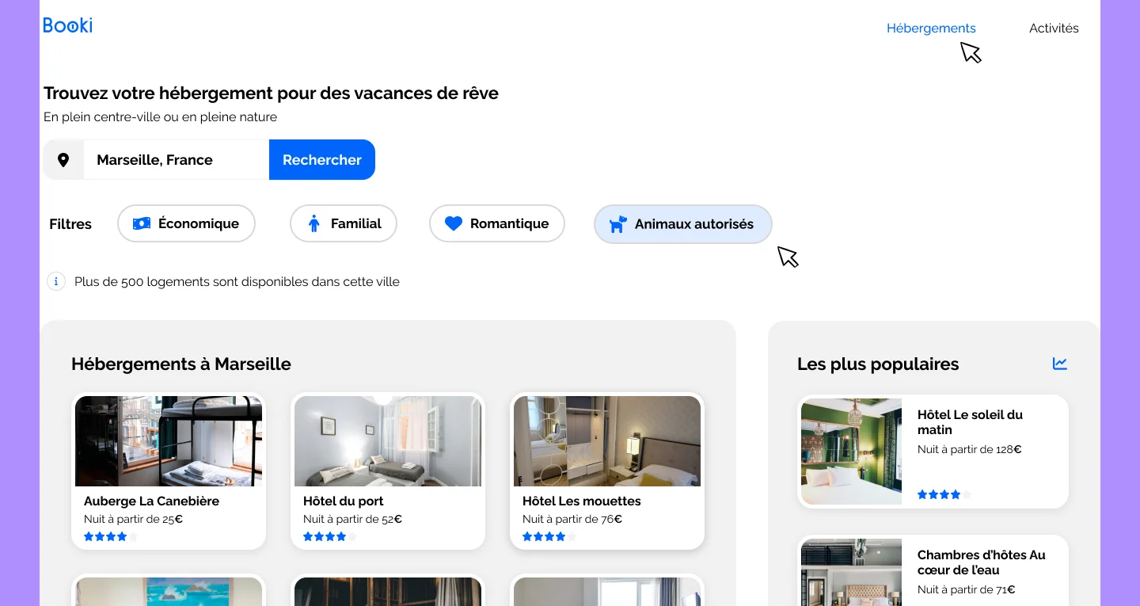The height and width of the screenshot is (606, 1140).
Task: Click the location pin icon in search bar
Action: point(63,160)
